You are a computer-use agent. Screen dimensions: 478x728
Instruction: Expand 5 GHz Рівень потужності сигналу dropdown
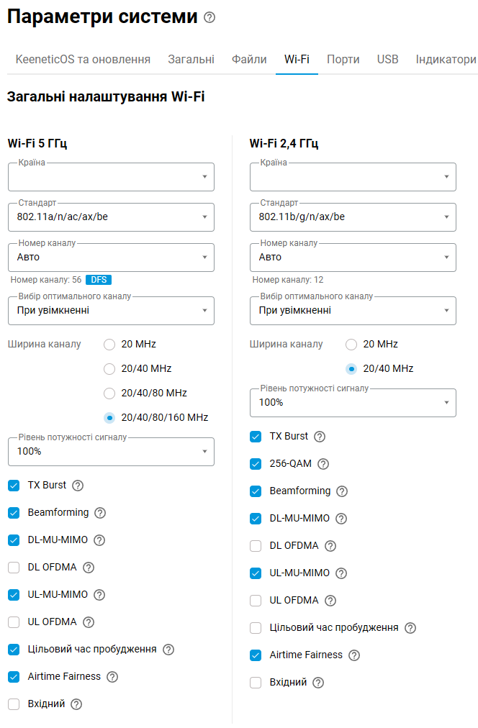coord(111,451)
